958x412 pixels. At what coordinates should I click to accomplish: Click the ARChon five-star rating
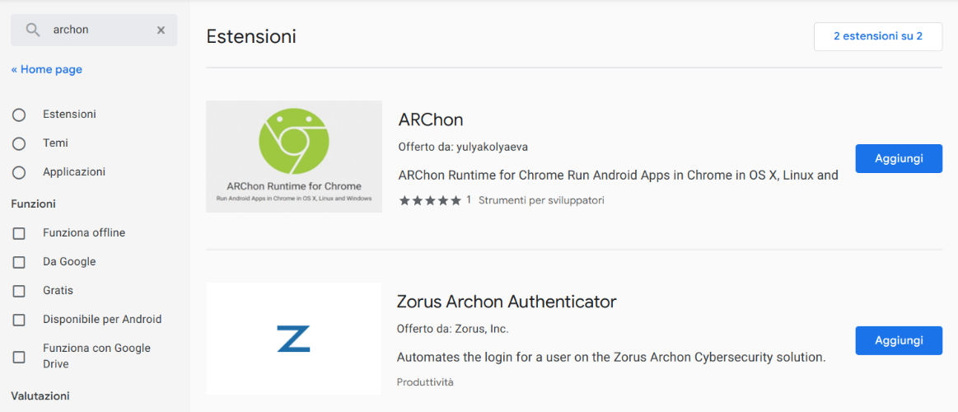430,200
